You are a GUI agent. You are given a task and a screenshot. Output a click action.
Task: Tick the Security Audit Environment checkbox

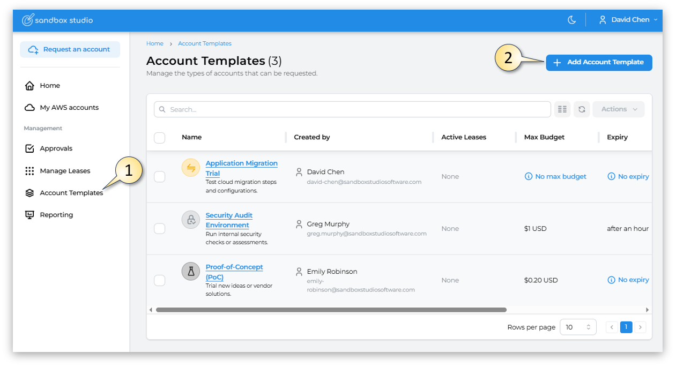160,229
